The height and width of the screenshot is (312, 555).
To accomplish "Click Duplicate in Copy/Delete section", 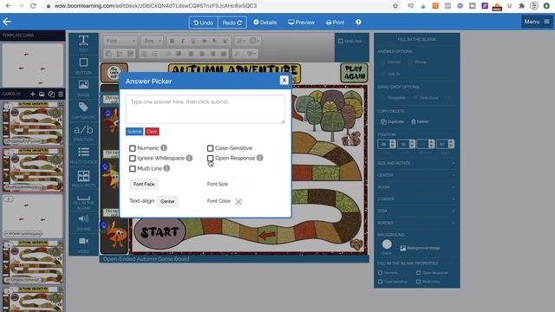I will click(392, 121).
